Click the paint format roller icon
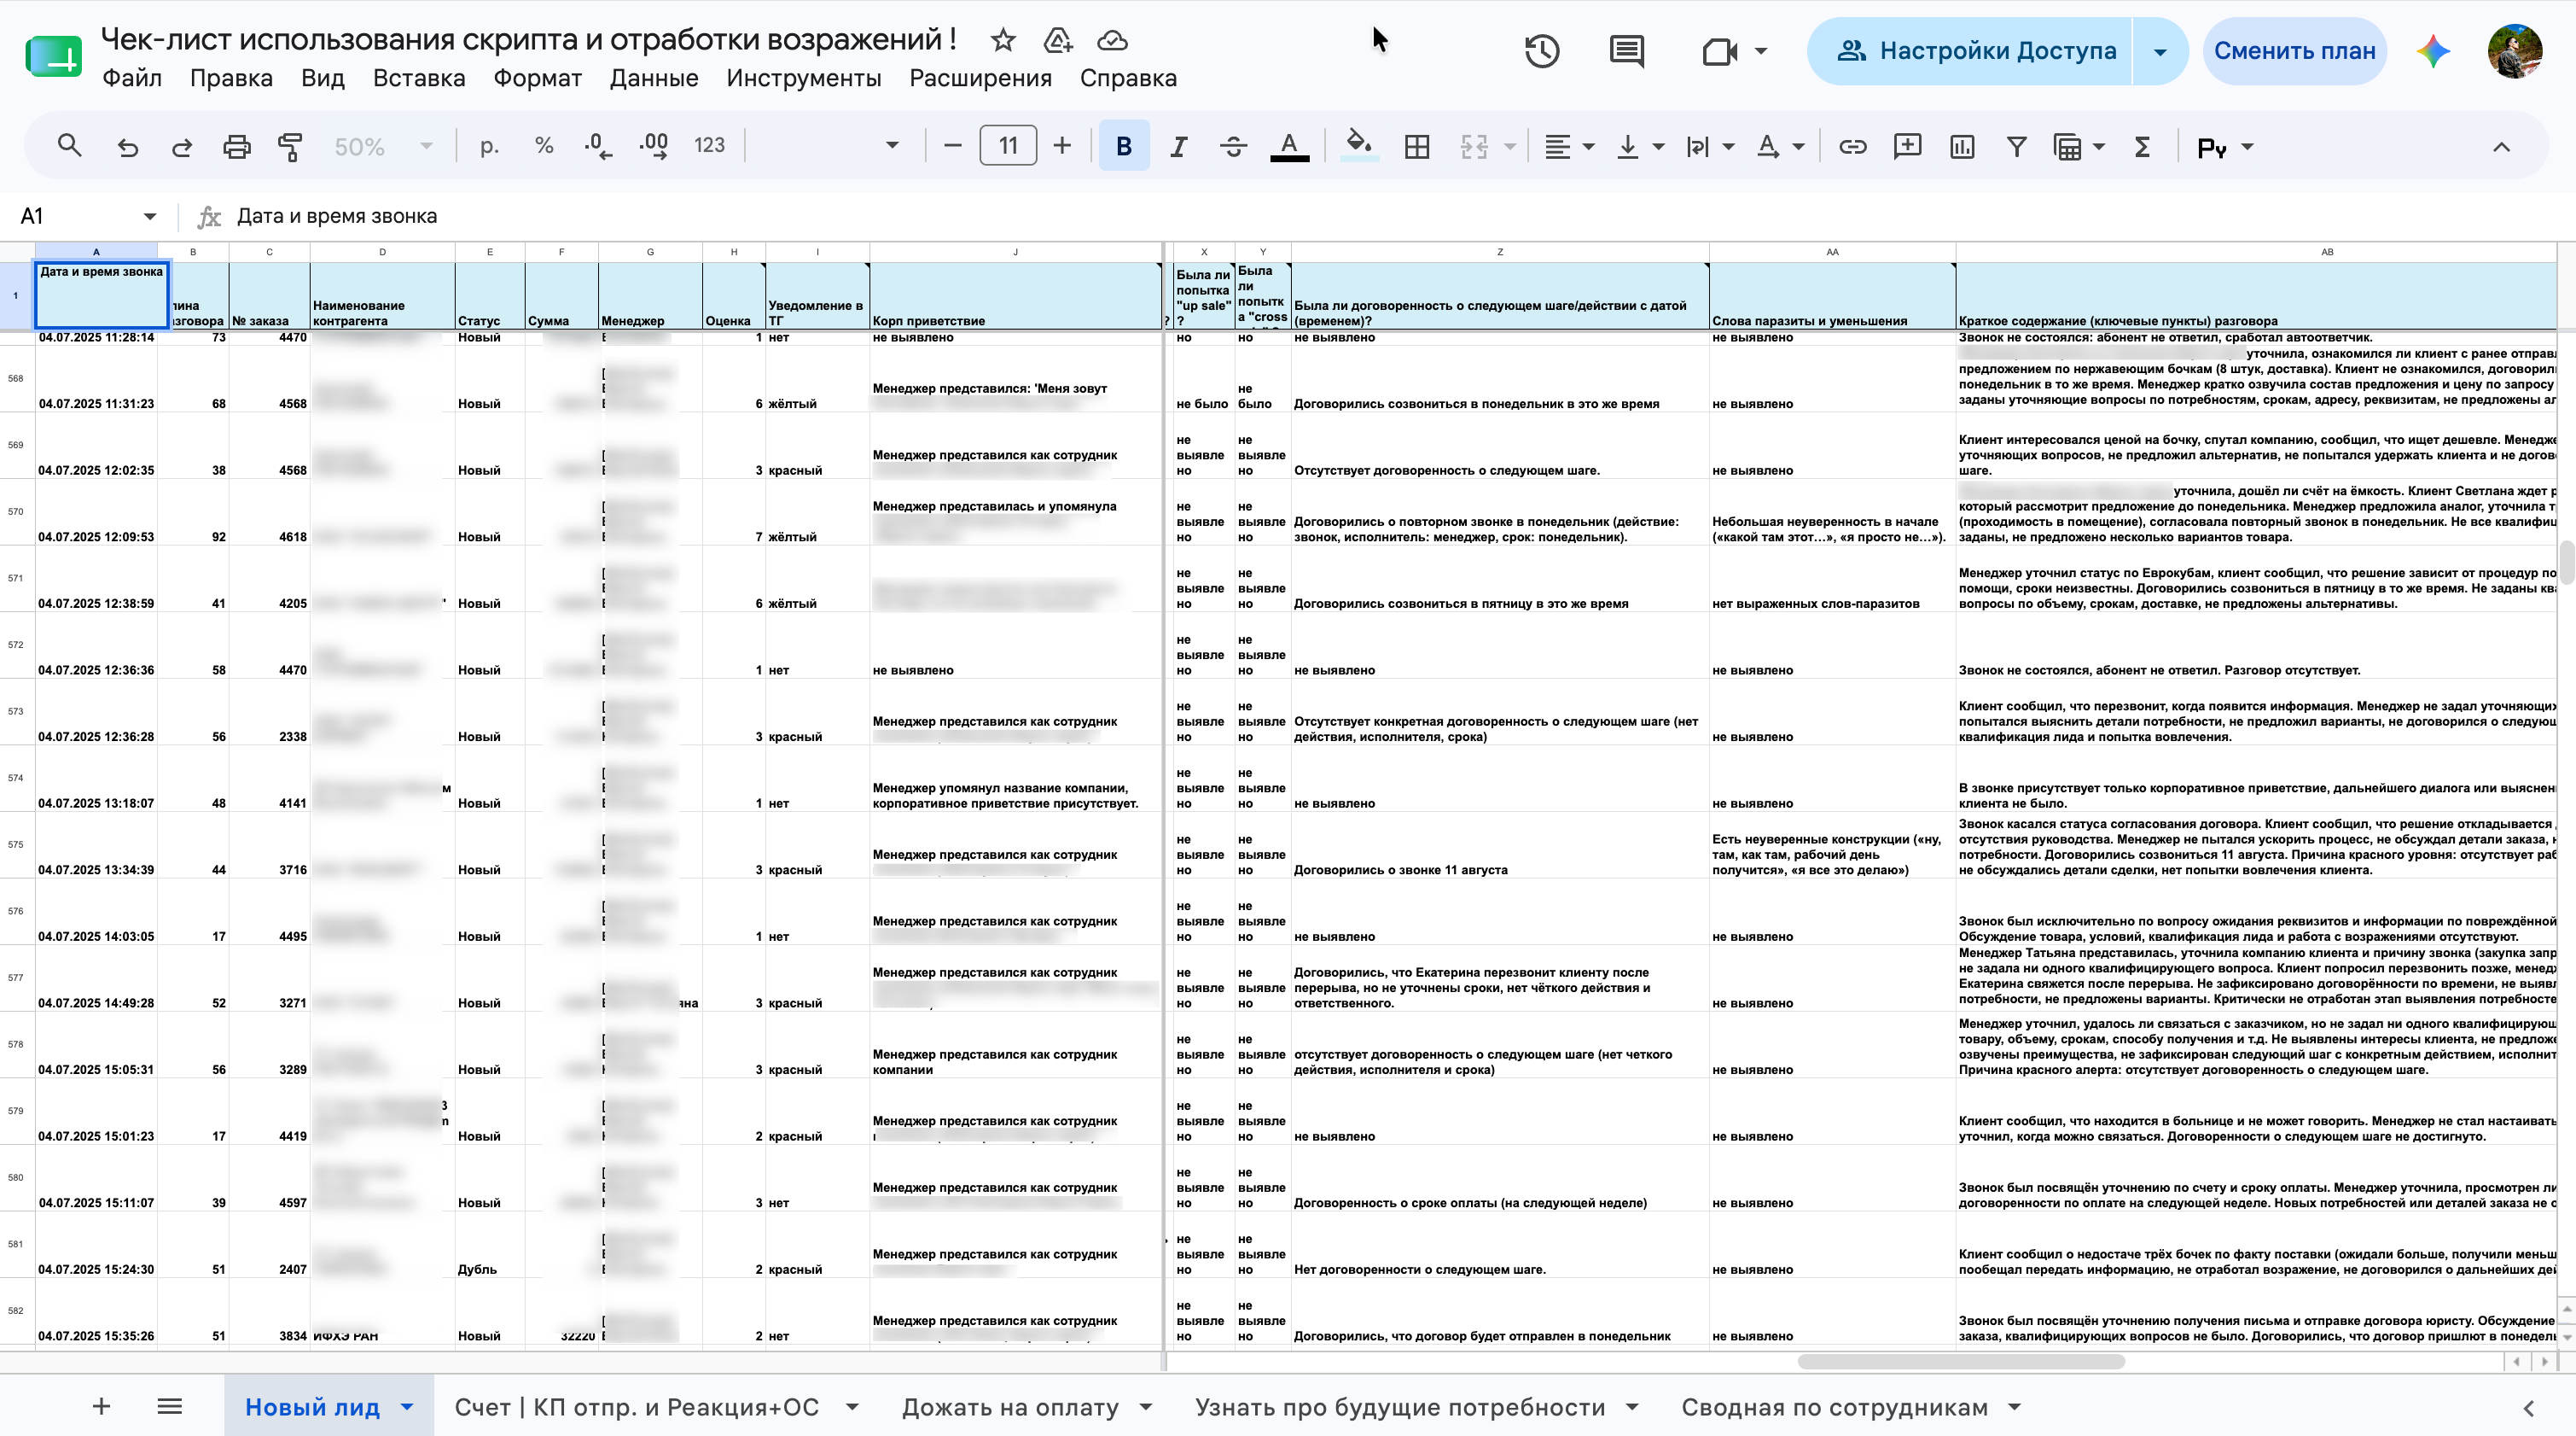Image resolution: width=2576 pixels, height=1436 pixels. (290, 146)
